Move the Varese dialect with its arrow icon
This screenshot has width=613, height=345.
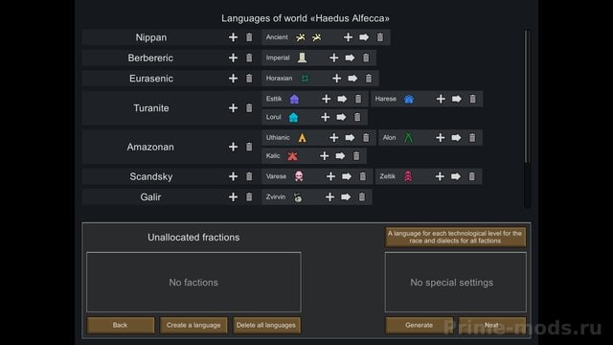point(347,176)
